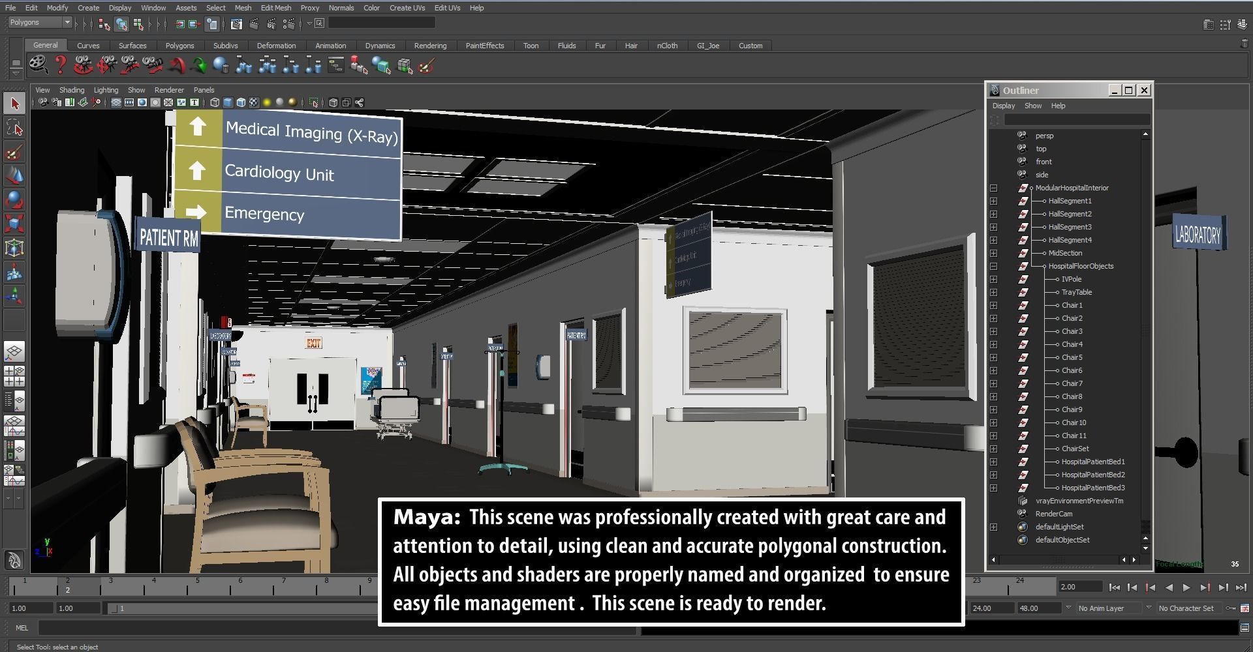Open Animation Preferences icon
Screen dimensions: 1253x652
pos(1245,608)
